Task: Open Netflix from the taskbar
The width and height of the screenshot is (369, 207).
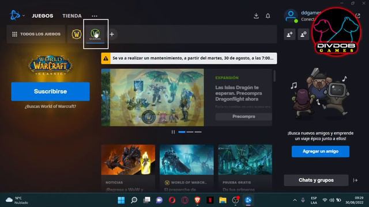Action: coord(210,200)
